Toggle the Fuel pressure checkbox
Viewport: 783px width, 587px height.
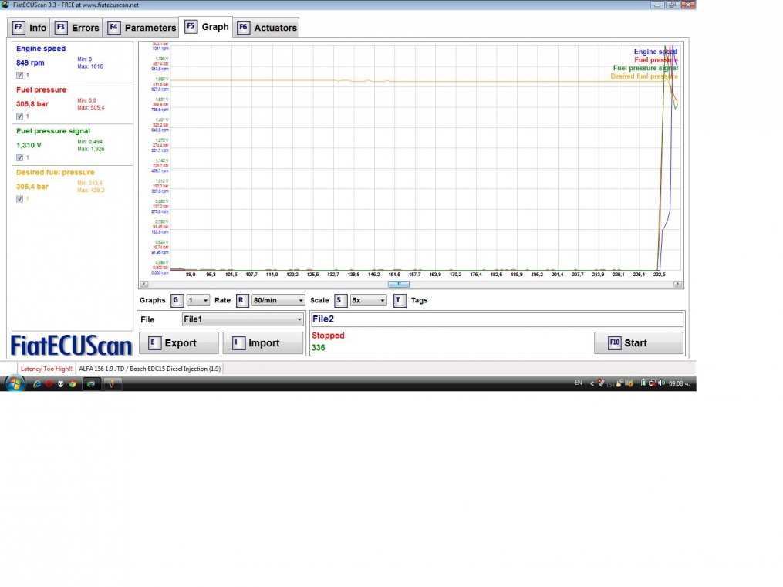[x=20, y=116]
